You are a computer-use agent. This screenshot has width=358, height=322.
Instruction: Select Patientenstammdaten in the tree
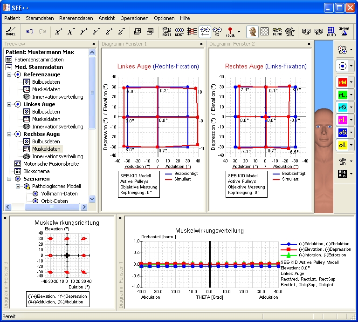click(x=39, y=60)
